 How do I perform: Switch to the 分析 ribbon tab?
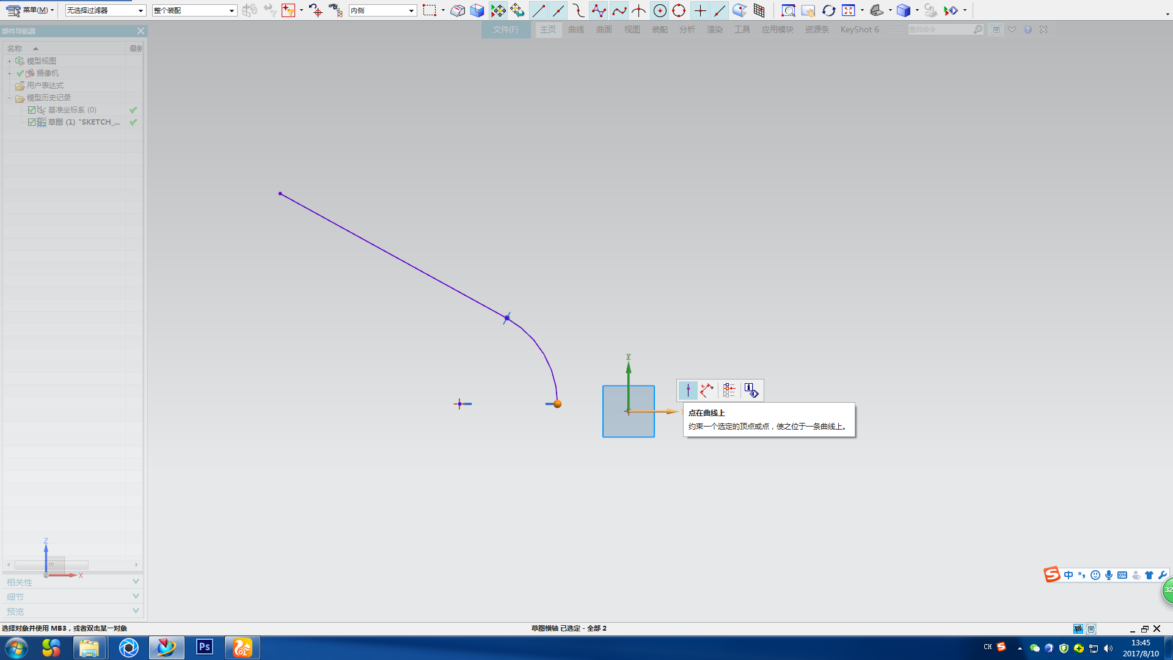[687, 29]
